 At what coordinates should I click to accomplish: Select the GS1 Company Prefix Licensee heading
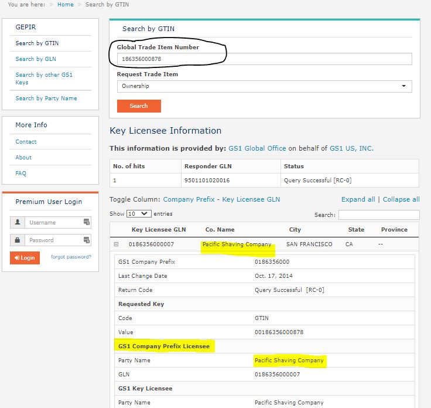pyautogui.click(x=164, y=346)
